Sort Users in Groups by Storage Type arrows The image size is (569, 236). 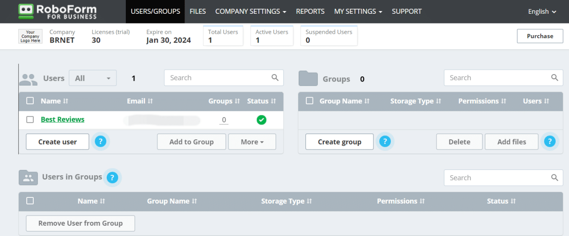(309, 201)
